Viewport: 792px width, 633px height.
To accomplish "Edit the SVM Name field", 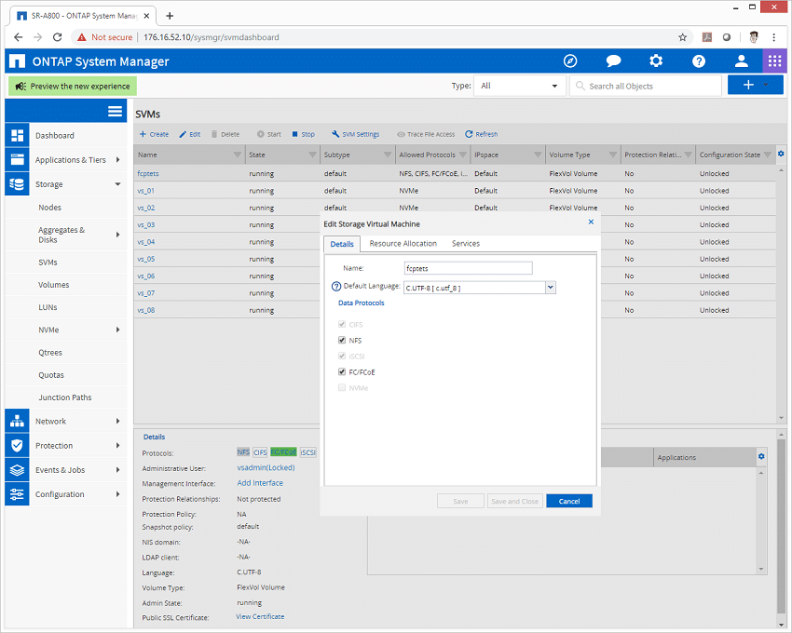I will [x=469, y=268].
